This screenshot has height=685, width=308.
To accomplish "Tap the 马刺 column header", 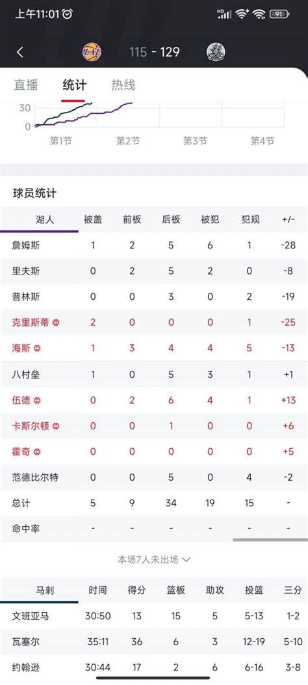I will (x=45, y=590).
